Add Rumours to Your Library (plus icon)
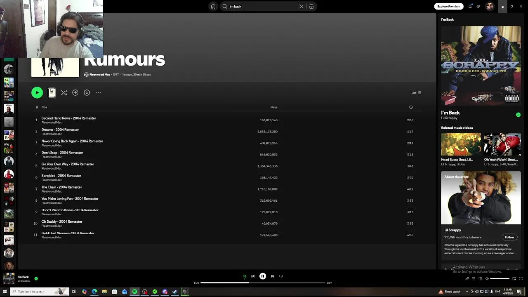The width and height of the screenshot is (528, 297). point(75,93)
